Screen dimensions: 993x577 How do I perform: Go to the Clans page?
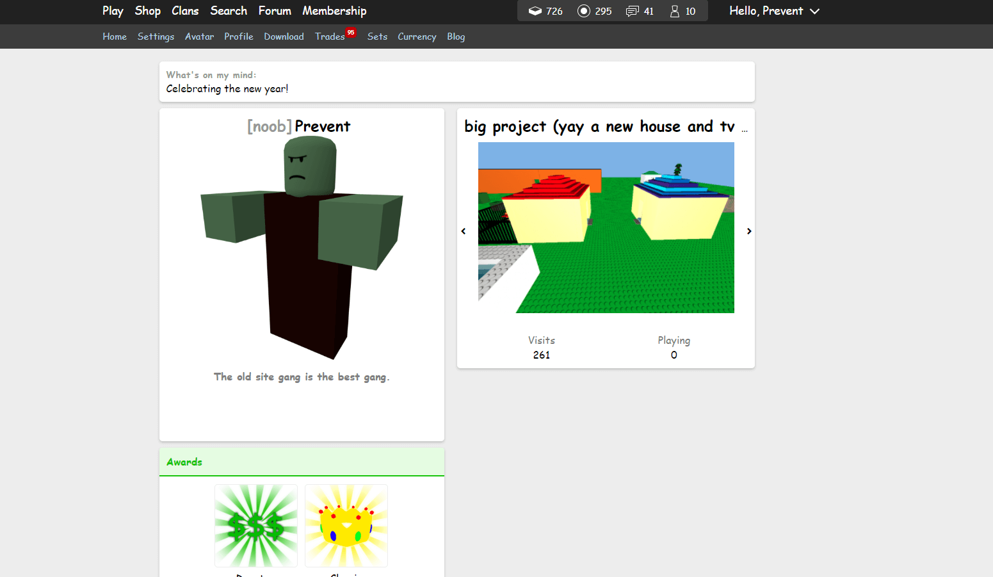pos(185,11)
